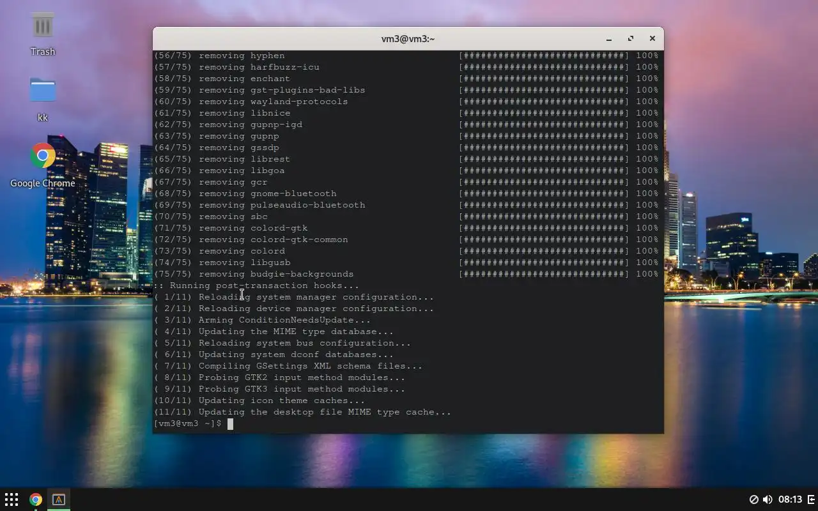Open the Raven sidebar arrow icon
The width and height of the screenshot is (818, 511).
[x=812, y=500]
